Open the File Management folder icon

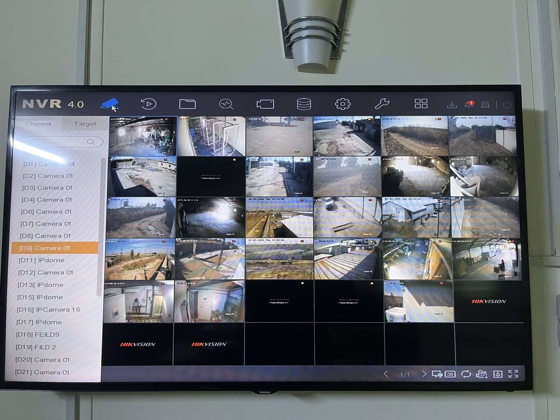[187, 104]
